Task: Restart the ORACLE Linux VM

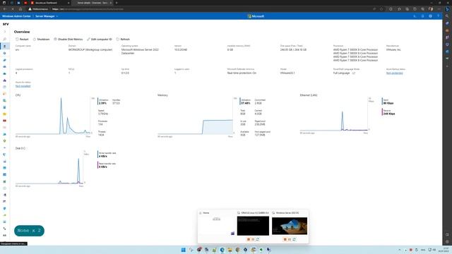Action: tap(258, 239)
